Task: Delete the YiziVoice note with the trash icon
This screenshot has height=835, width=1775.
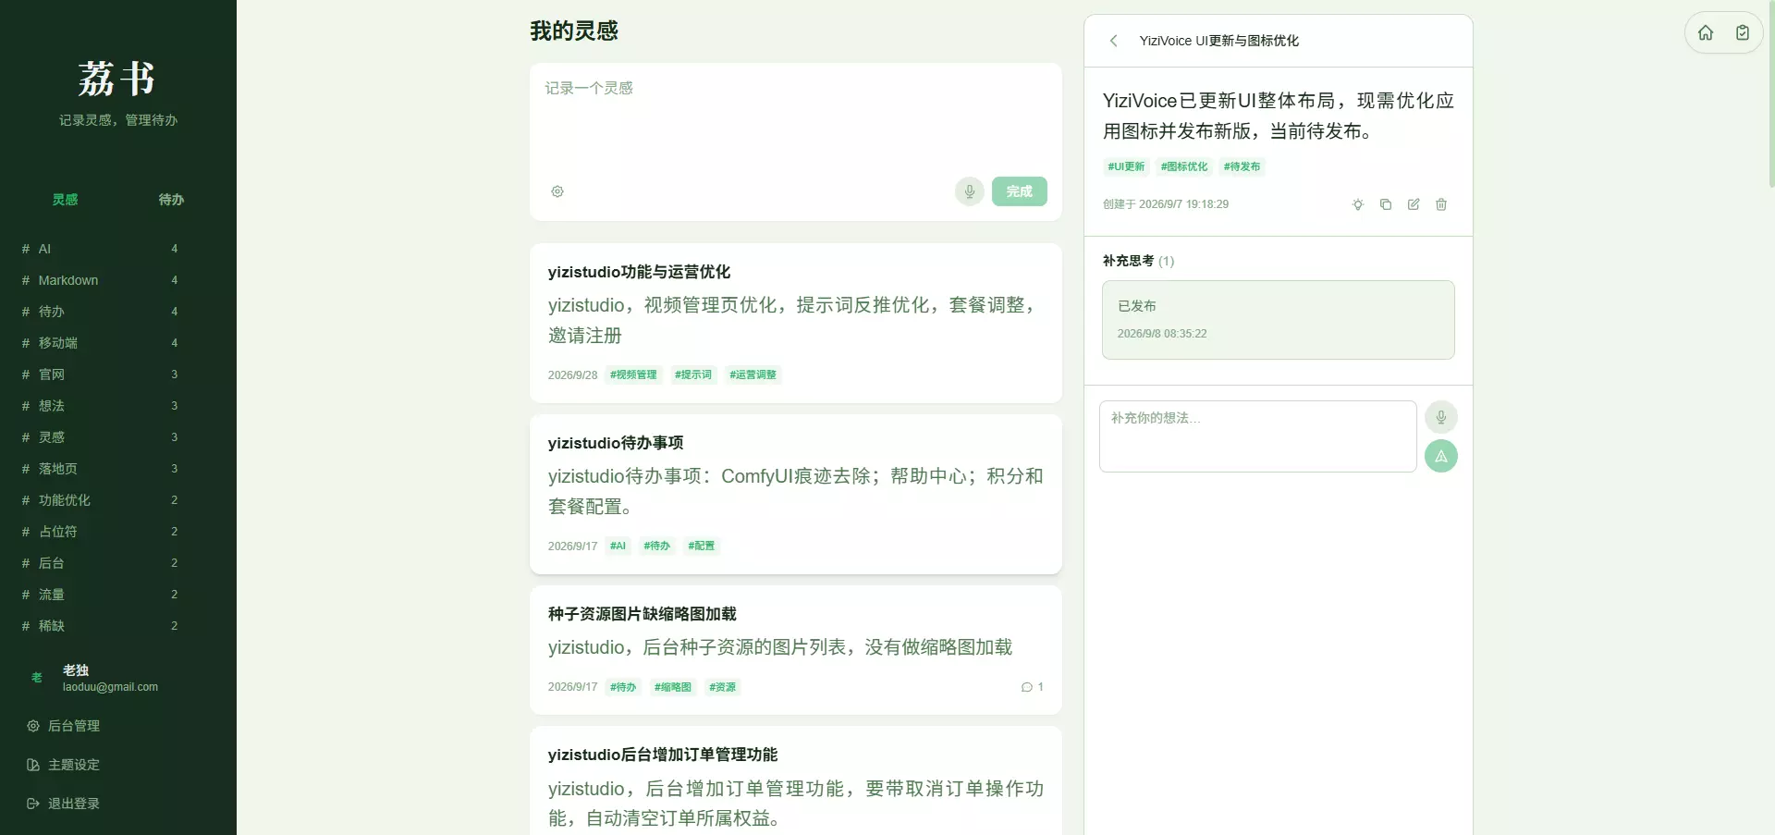Action: (x=1441, y=204)
